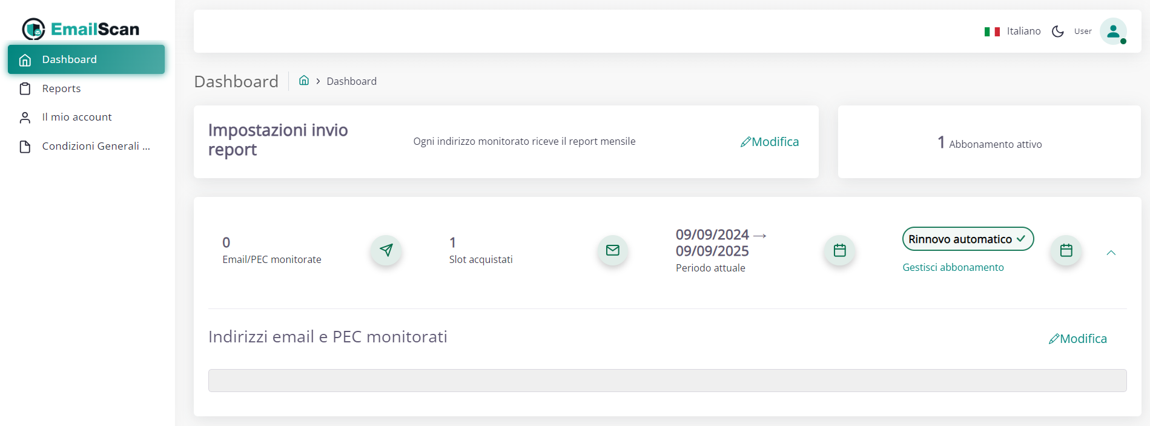Click the Indirizzi email e PEC monitorati heading

click(x=328, y=337)
